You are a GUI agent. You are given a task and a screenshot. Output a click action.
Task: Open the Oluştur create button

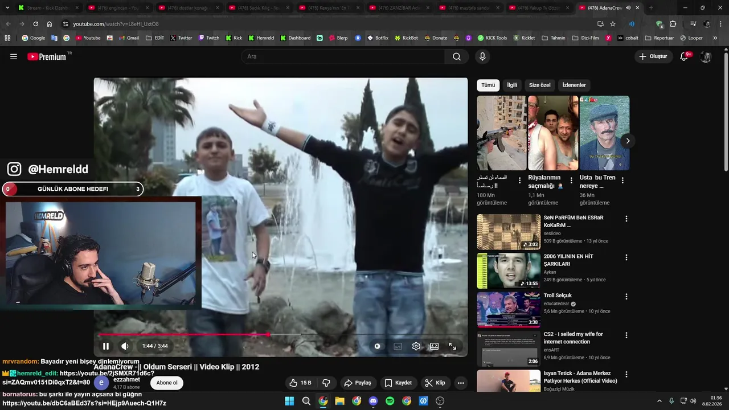click(653, 56)
